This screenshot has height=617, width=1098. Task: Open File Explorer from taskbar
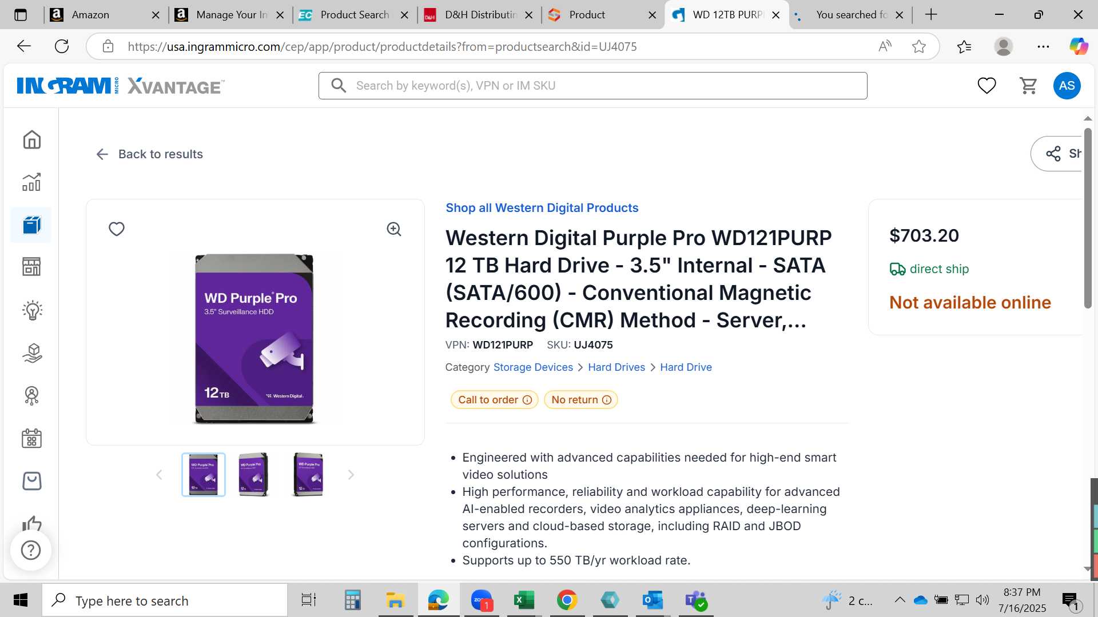coord(395,600)
